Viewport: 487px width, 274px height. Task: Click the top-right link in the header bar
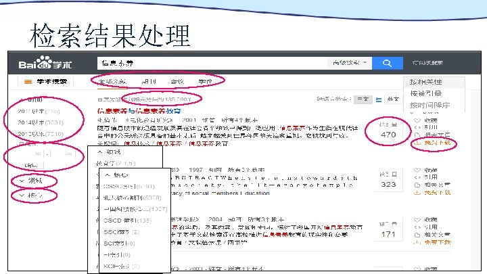click(427, 63)
